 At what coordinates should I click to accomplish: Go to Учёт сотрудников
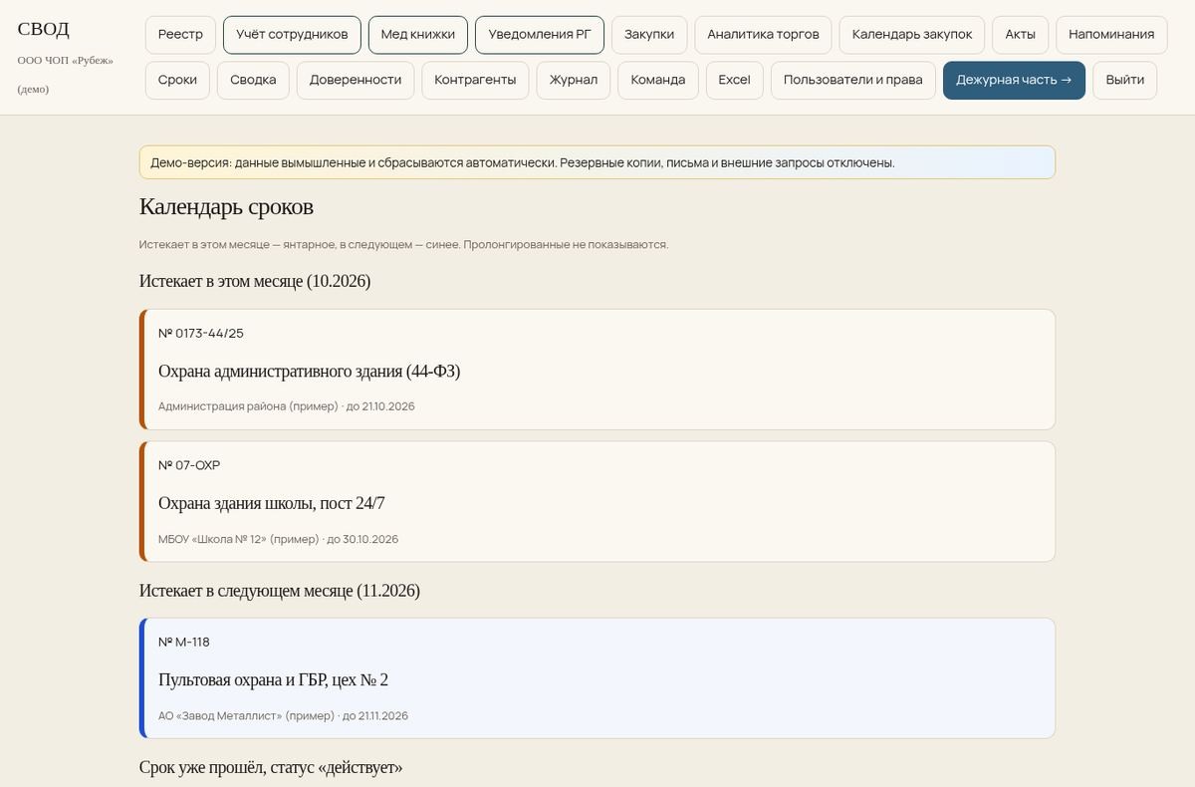click(x=292, y=34)
